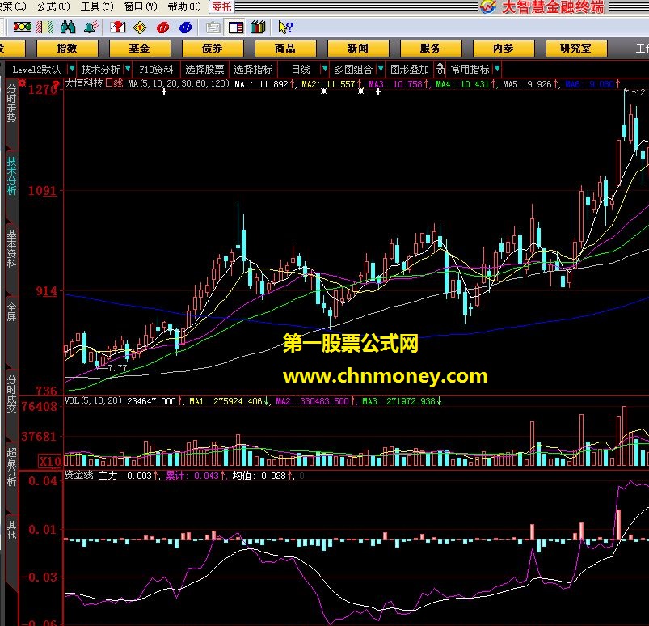Open the binoculars search tool
This screenshot has width=649, height=626.
click(x=68, y=27)
